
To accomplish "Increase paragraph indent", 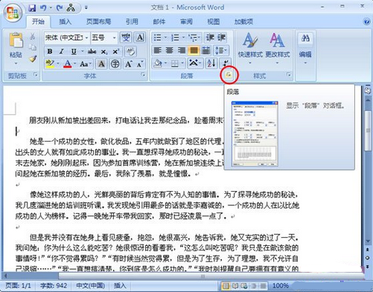I will [x=221, y=38].
